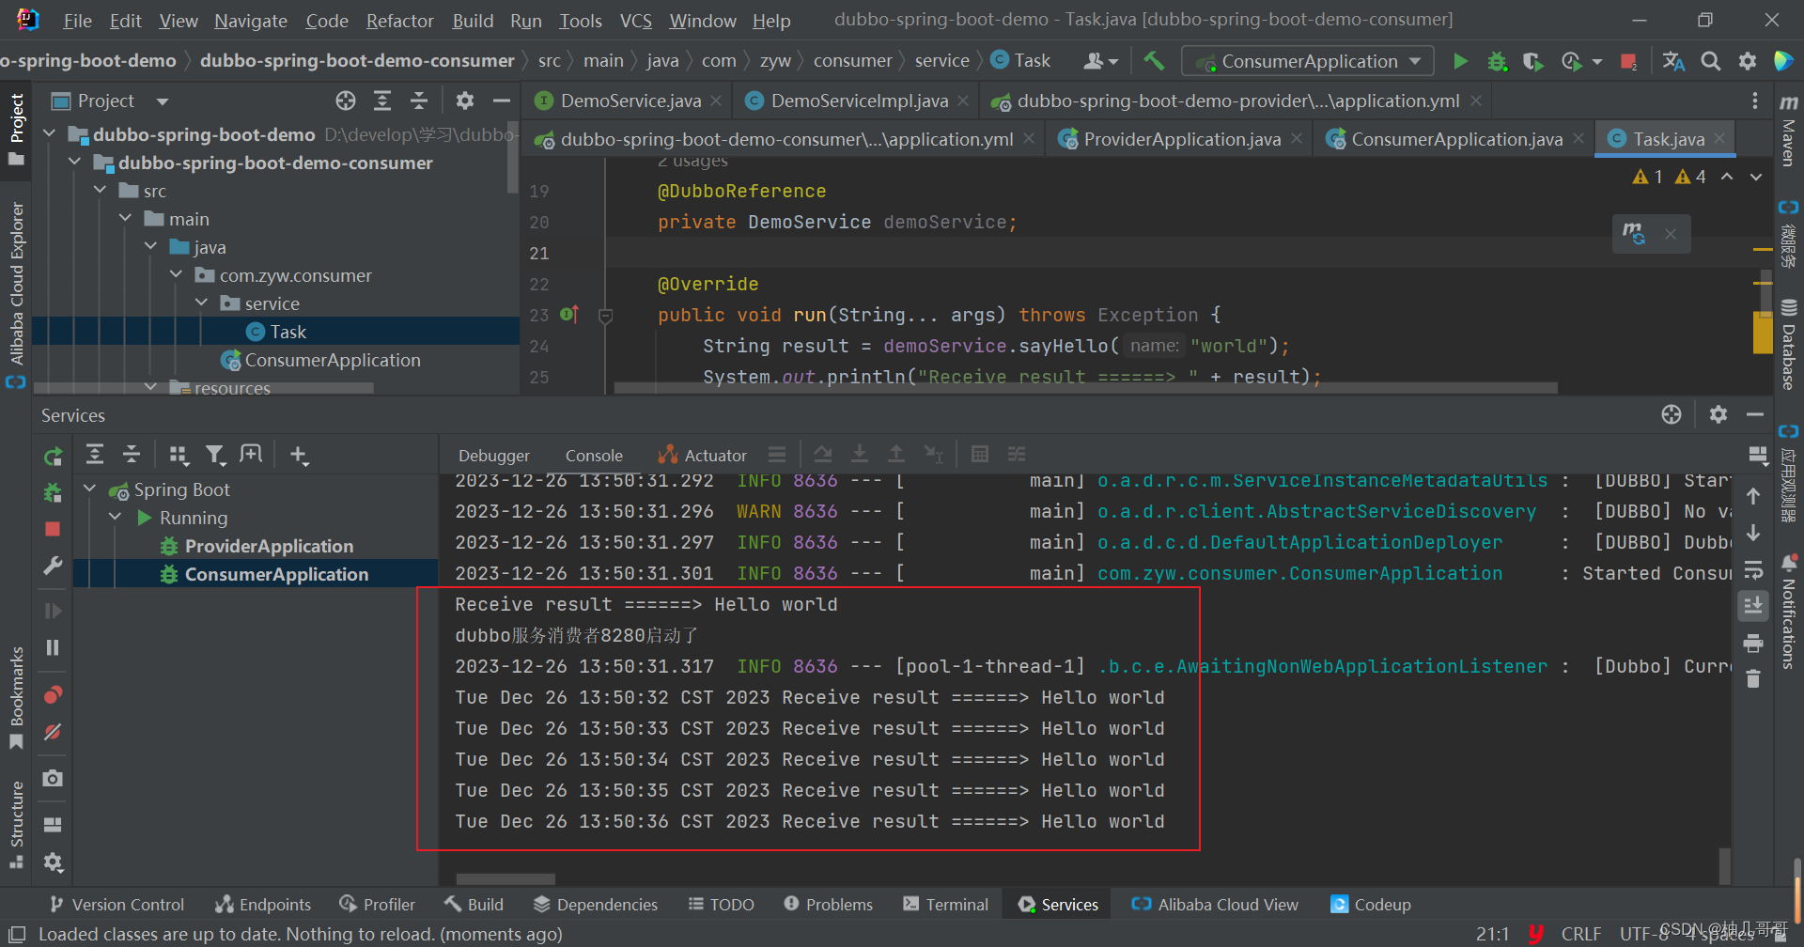Switch to DemoServiceImpl.java tab
The image size is (1804, 947).
[859, 101]
